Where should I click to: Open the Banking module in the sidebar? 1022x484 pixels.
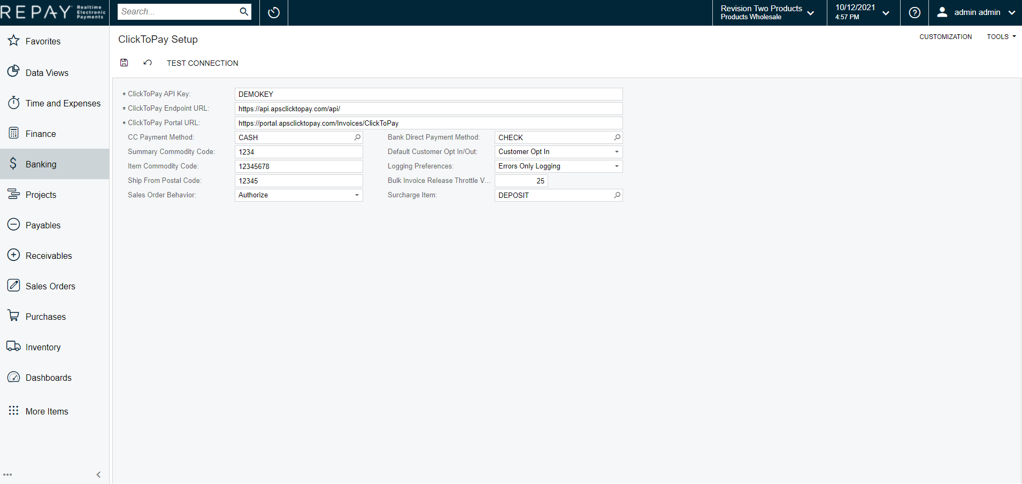41,164
